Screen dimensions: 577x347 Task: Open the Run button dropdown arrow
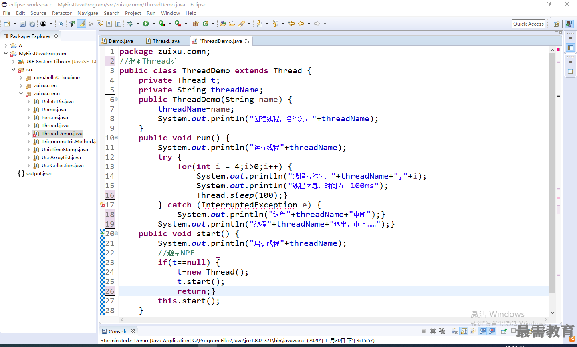coord(153,24)
